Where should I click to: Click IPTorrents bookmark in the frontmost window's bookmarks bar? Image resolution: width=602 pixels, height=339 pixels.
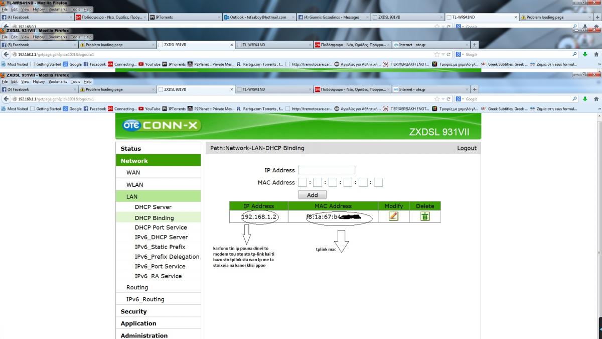tap(174, 108)
